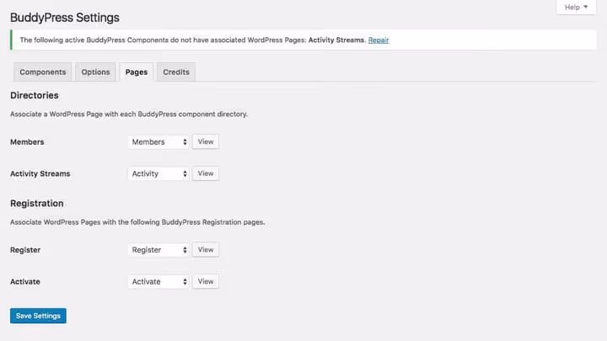Screen dimensions: 607x341
Task: Click the Activate row label
Action: [x=25, y=281]
